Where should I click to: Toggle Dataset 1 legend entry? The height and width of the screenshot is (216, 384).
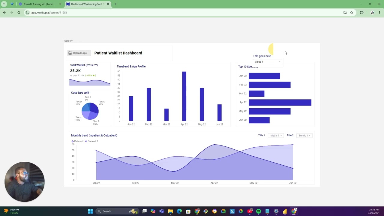pos(78,141)
